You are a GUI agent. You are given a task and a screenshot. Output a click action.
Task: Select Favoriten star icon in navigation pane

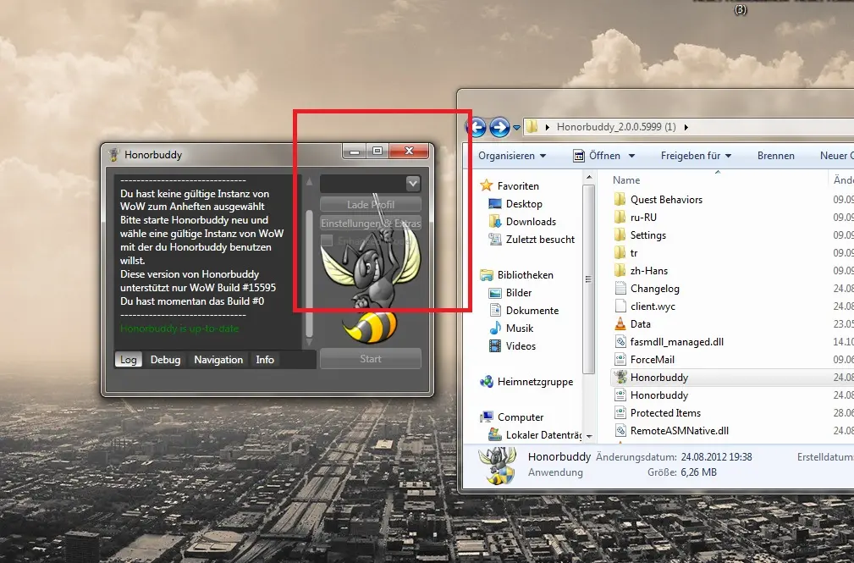click(487, 186)
